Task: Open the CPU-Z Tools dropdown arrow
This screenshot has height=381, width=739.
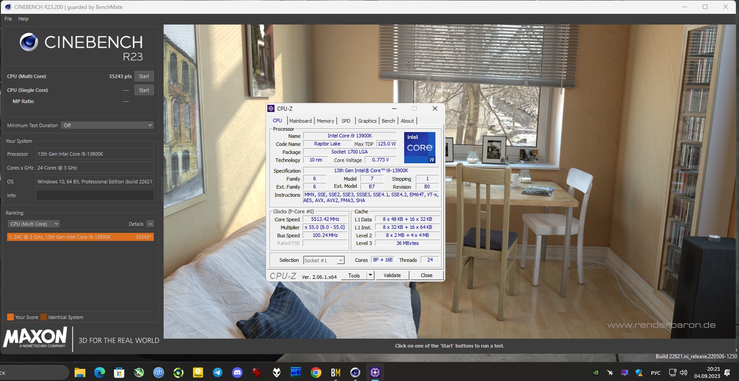Action: [x=370, y=275]
